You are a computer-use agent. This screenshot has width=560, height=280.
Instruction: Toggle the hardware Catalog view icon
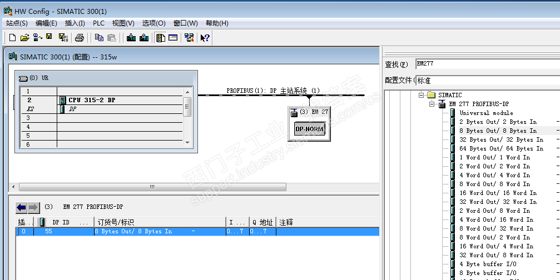pos(160,38)
